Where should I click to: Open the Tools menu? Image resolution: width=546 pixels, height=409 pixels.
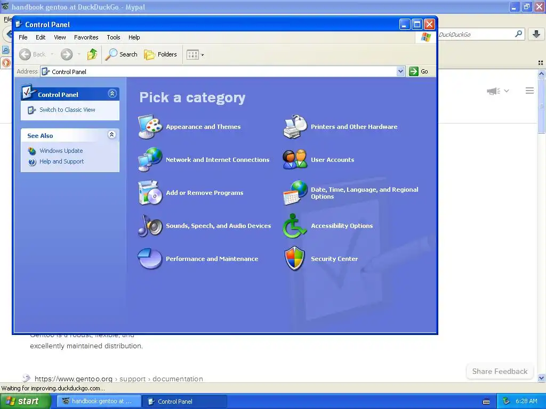click(114, 37)
